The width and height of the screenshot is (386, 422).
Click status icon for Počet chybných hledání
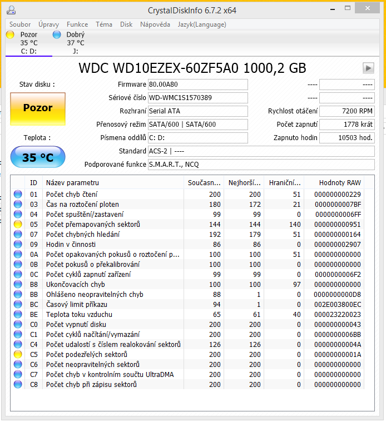[18, 235]
